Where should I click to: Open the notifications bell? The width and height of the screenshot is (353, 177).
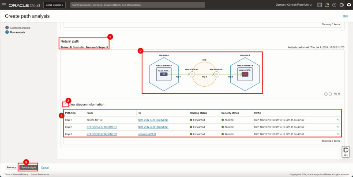(x=326, y=5)
